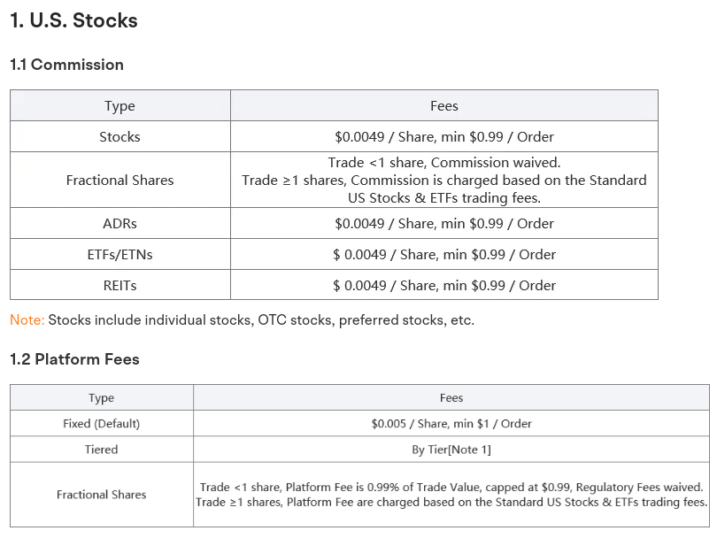Click the "1. U.S. Stocks" heading

[x=73, y=20]
